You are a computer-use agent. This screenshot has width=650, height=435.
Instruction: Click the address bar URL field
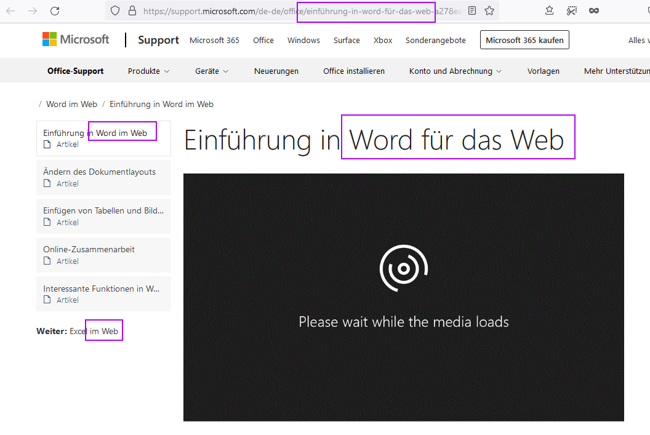303,11
